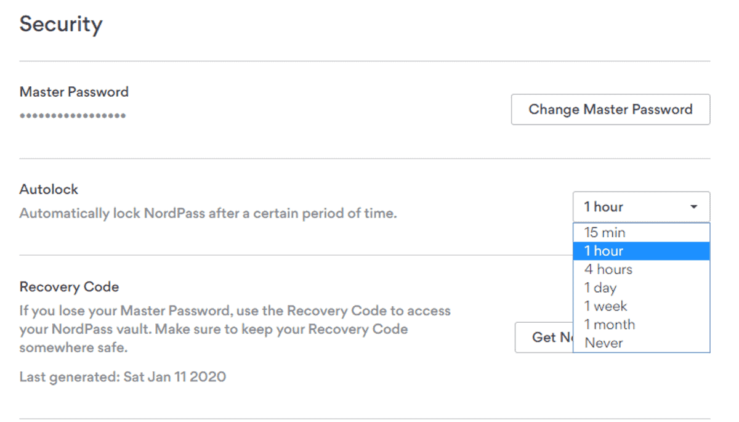Click the Recovery Code section label
739x422 pixels.
(x=69, y=286)
